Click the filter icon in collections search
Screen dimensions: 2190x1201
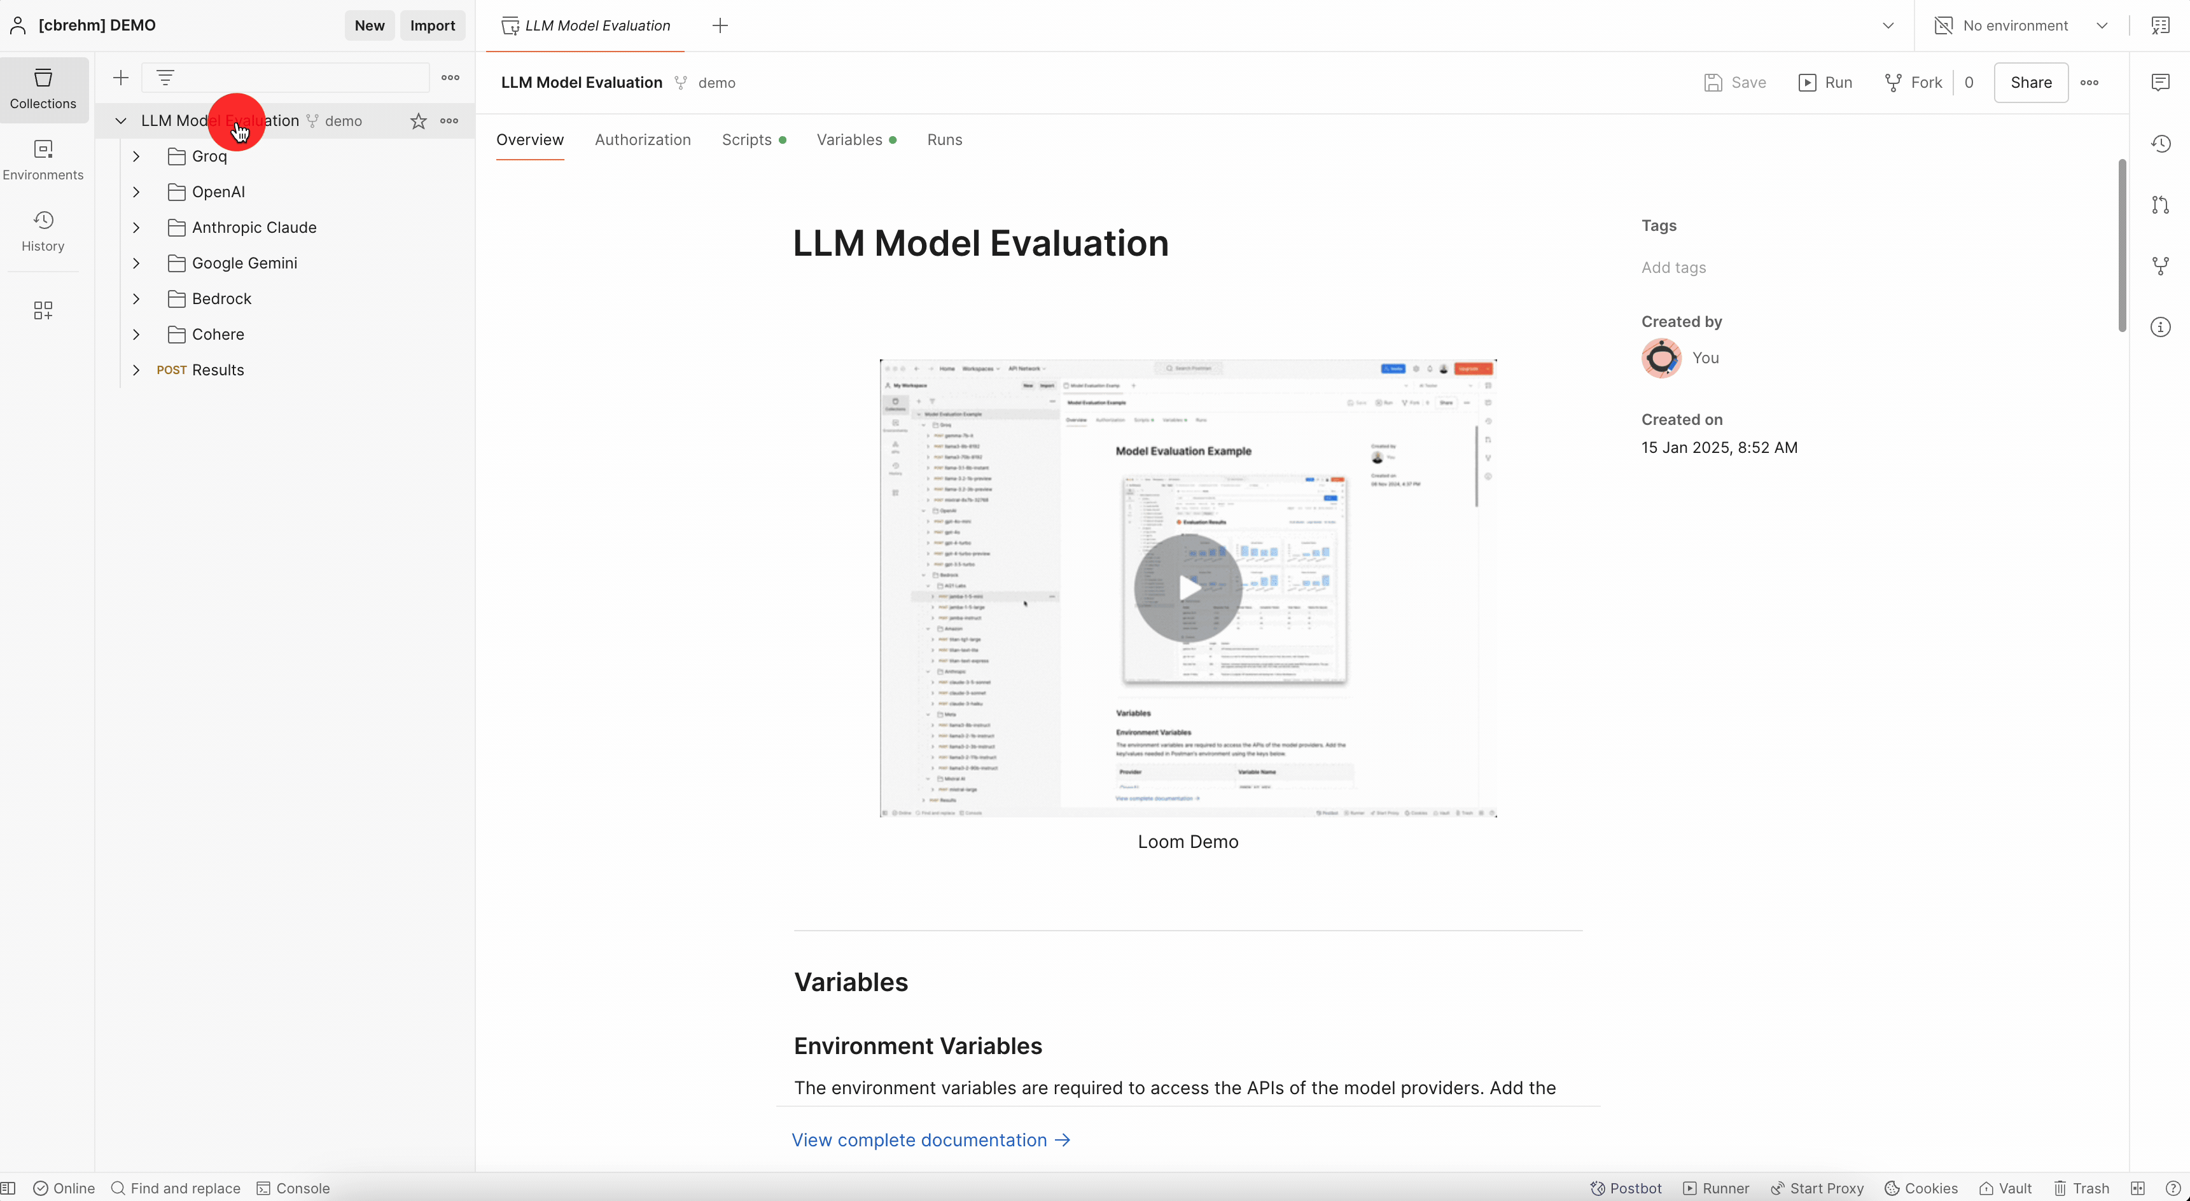[166, 78]
